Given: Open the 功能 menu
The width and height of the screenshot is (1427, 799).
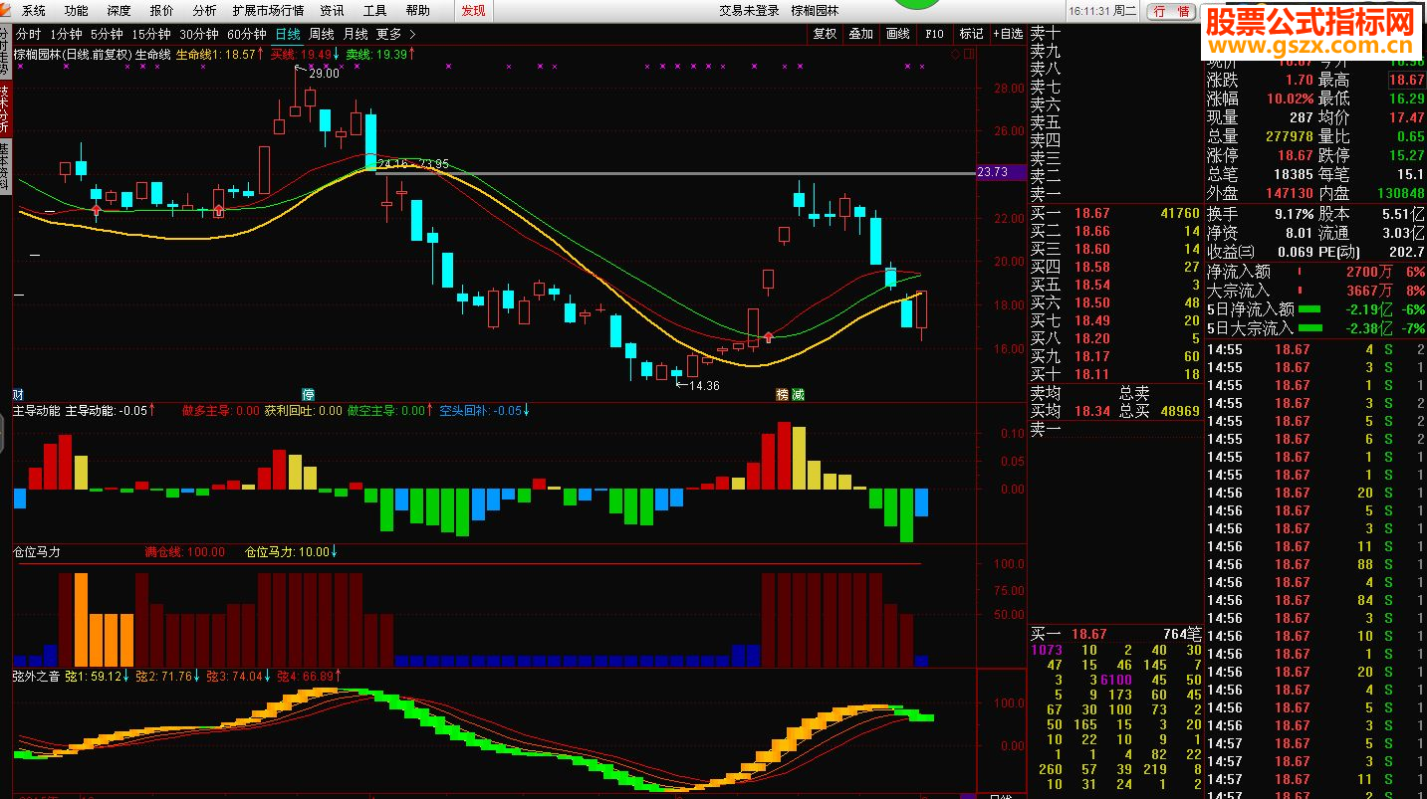Looking at the screenshot, I should pos(77,11).
